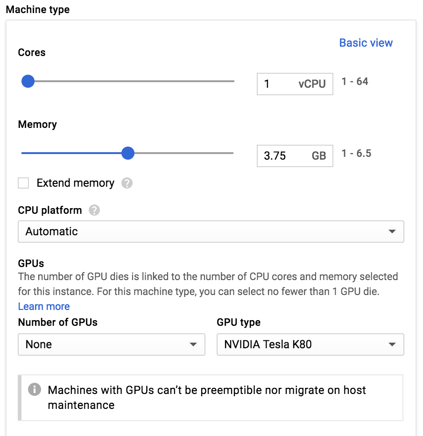Viewport: 423px width, 436px height.
Task: Open the GPU type dropdown showing NVIDIA Tesla K80
Action: pos(310,345)
